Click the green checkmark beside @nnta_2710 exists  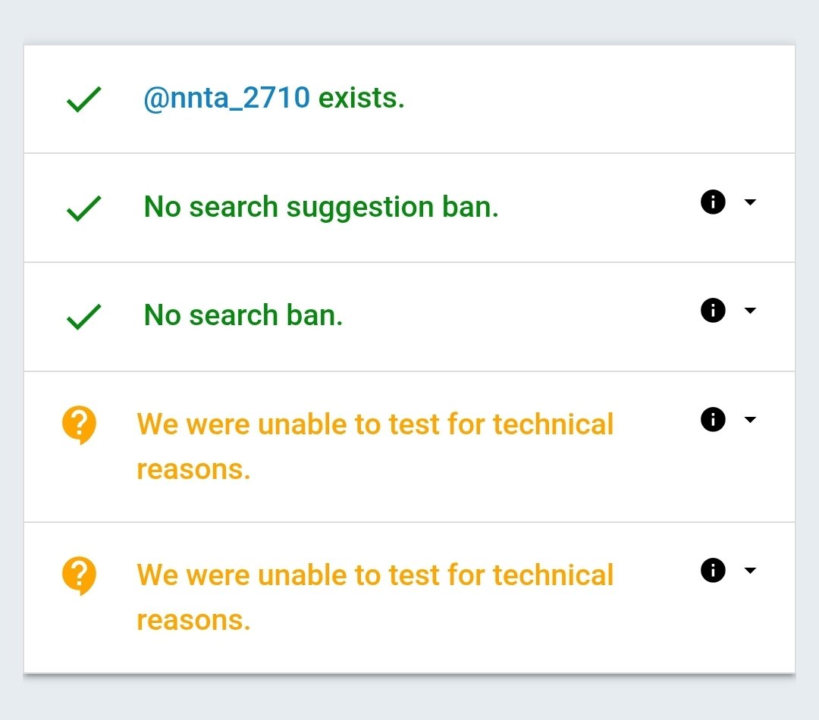[84, 99]
